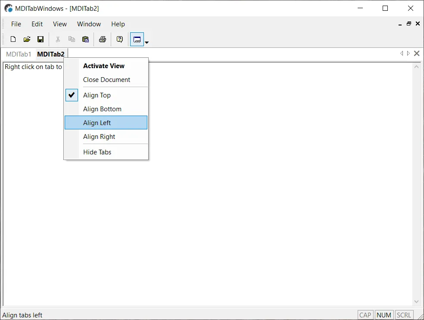The width and height of the screenshot is (424, 320).
Task: Click the Open folder toolbar icon
Action: click(27, 39)
